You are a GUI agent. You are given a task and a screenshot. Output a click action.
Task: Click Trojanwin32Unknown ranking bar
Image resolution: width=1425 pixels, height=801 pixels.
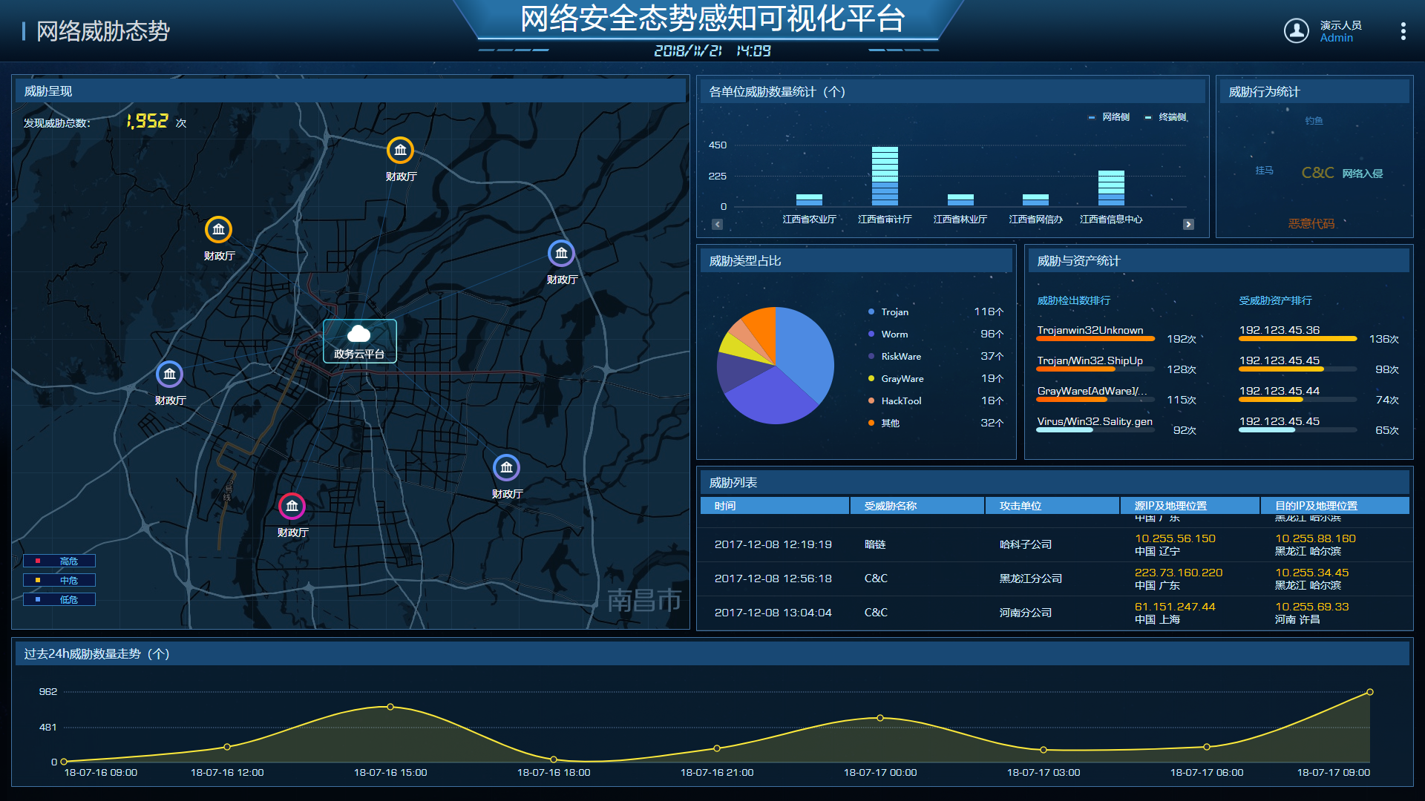pyautogui.click(x=1095, y=338)
